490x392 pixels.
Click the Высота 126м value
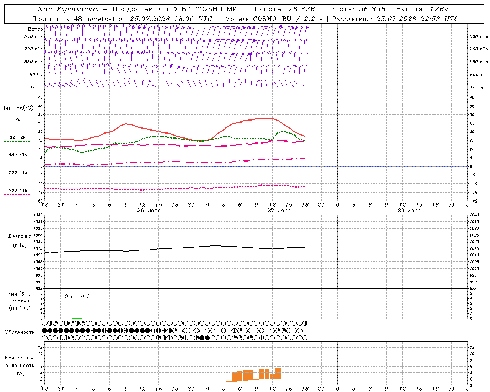click(x=439, y=9)
